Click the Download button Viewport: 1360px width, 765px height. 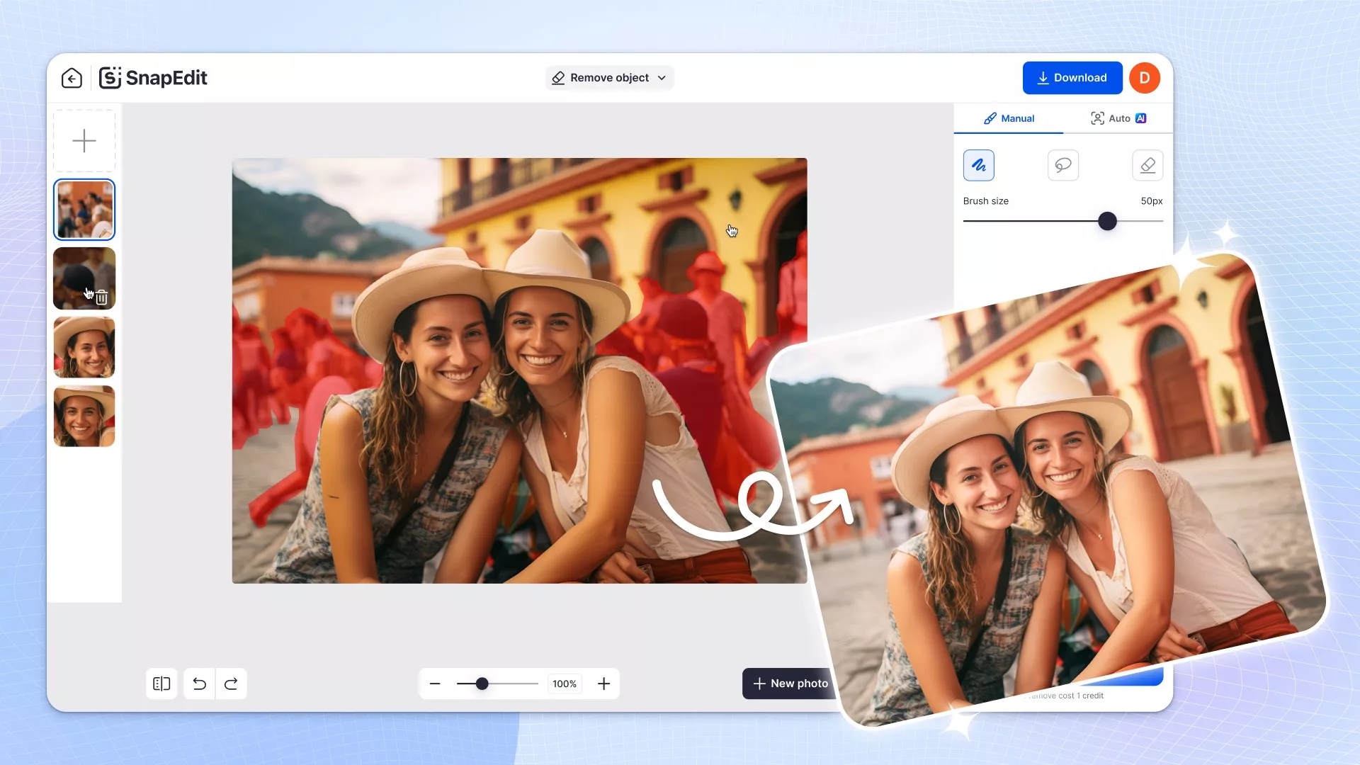click(x=1072, y=78)
